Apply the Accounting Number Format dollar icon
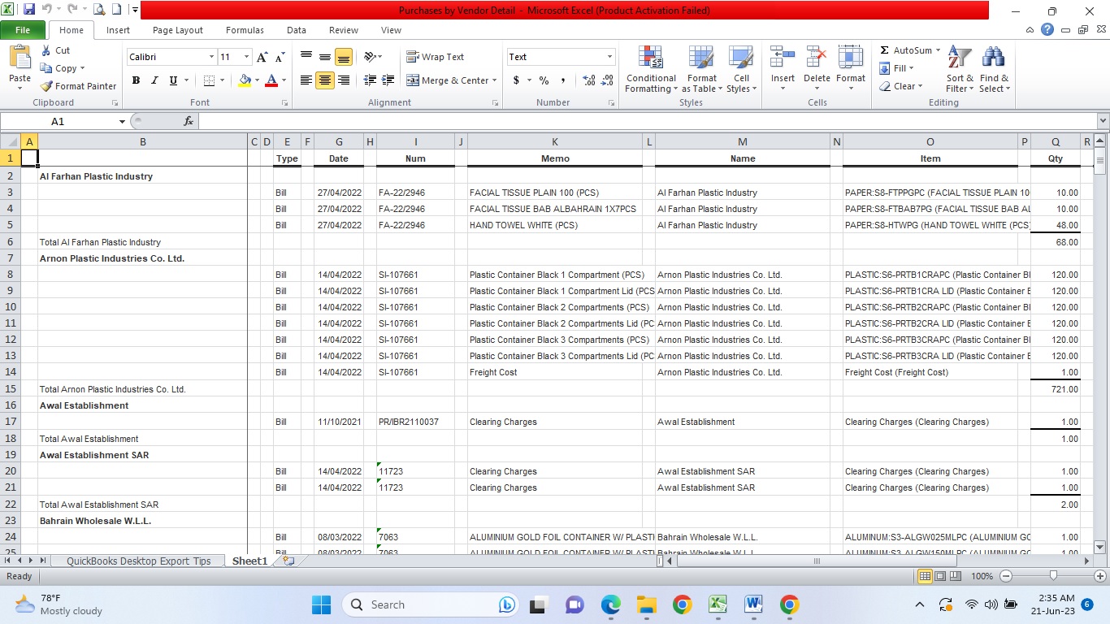The width and height of the screenshot is (1110, 624). (x=516, y=80)
